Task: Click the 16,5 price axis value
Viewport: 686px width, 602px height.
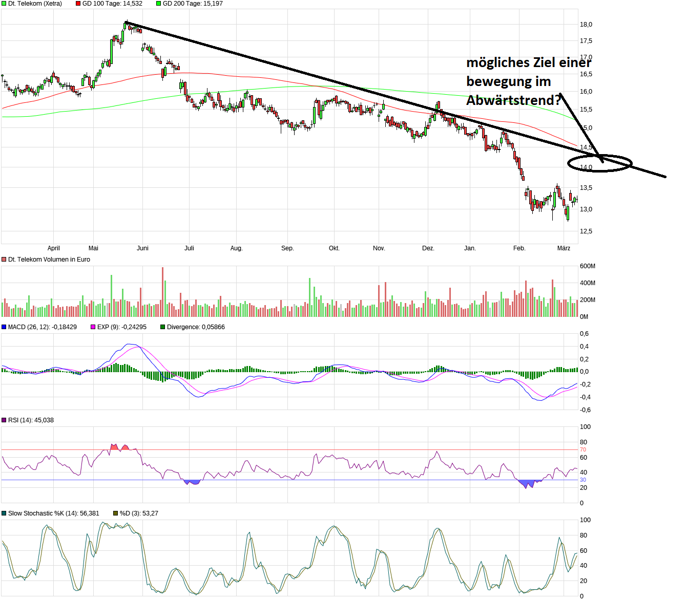Action: coord(586,74)
